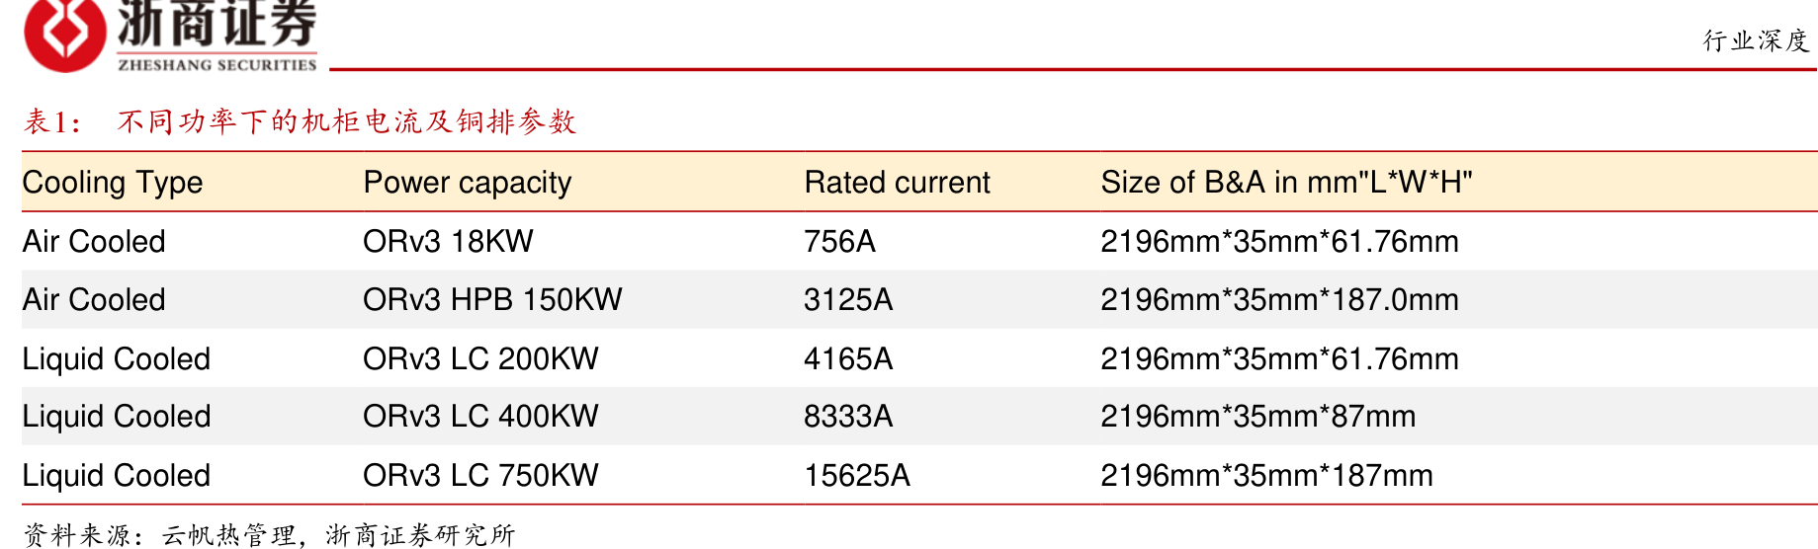This screenshot has width=1818, height=549.
Task: Click the Power capacity column header
Action: pyautogui.click(x=468, y=183)
